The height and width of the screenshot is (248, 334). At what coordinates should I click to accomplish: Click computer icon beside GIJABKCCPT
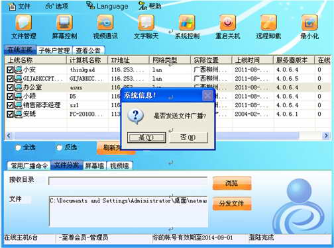(18, 79)
